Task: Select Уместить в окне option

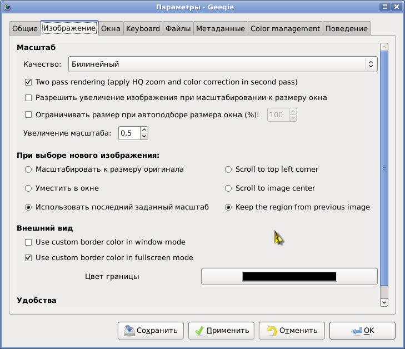Action: (28, 188)
